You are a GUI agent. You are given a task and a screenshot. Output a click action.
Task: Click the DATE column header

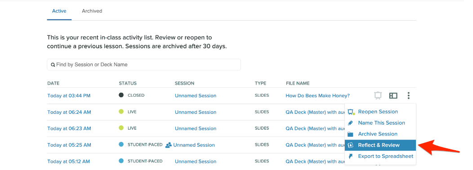(x=54, y=83)
